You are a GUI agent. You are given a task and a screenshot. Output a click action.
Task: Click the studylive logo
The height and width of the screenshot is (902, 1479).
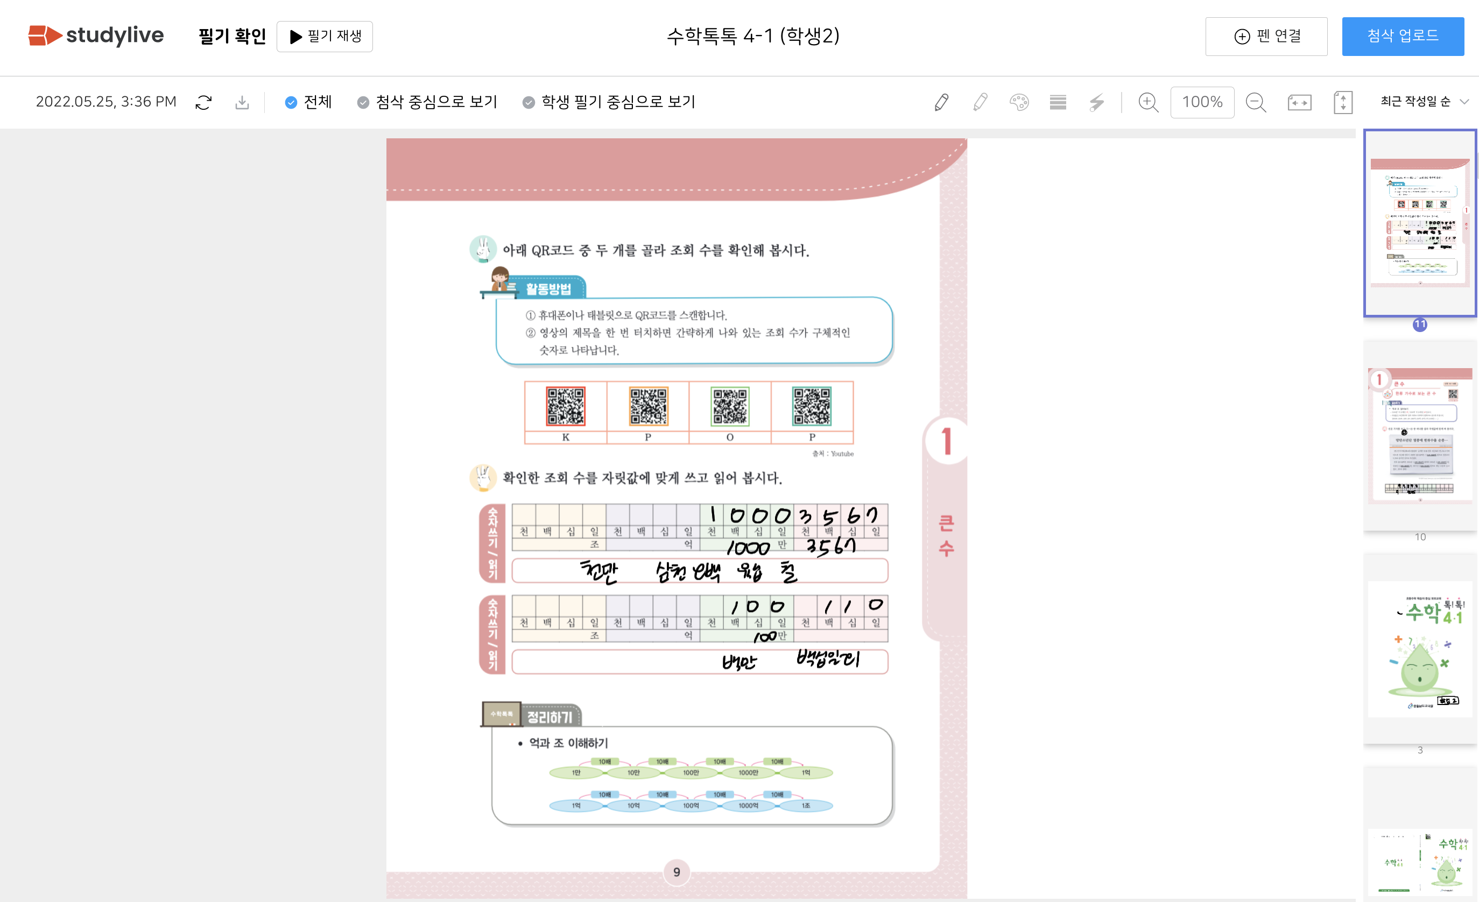(95, 36)
